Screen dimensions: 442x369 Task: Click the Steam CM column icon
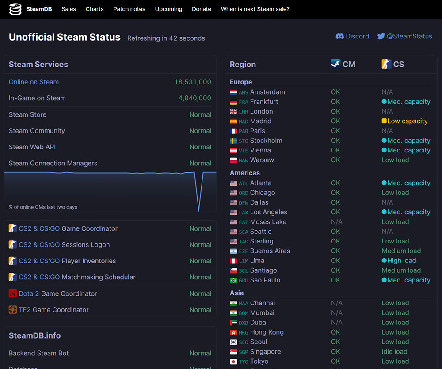tap(335, 64)
